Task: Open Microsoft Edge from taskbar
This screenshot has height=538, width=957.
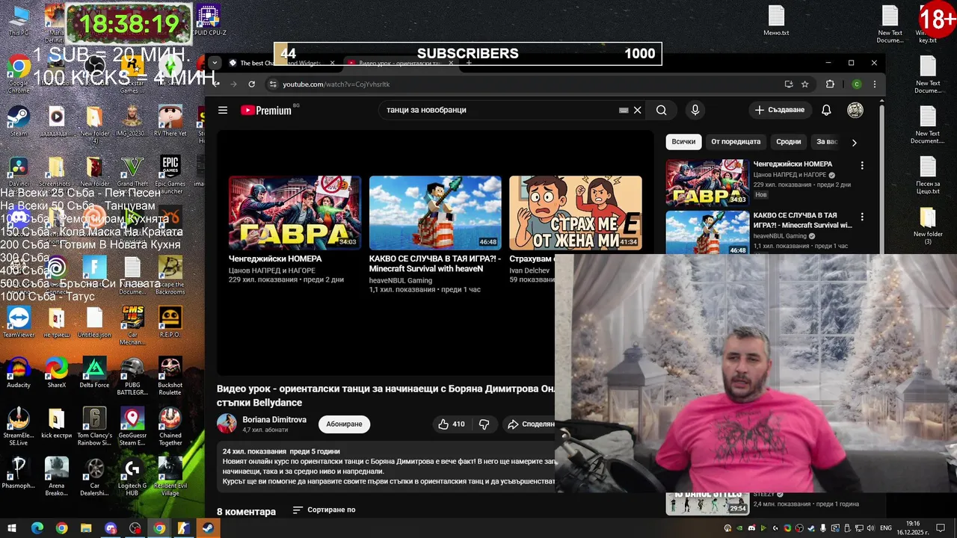Action: [37, 528]
